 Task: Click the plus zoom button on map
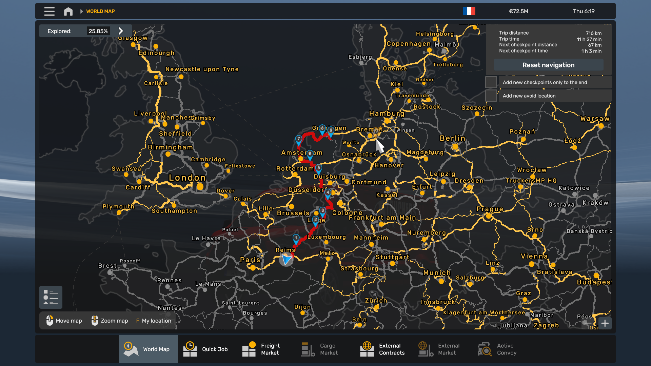click(x=605, y=323)
